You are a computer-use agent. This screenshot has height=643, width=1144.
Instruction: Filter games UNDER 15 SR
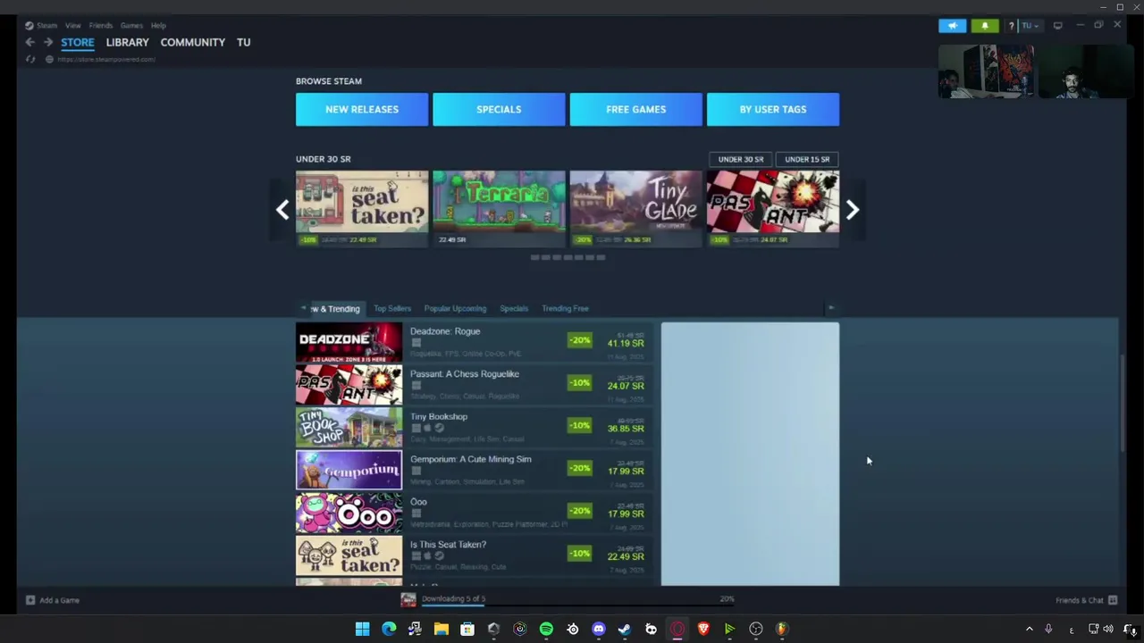click(x=807, y=159)
